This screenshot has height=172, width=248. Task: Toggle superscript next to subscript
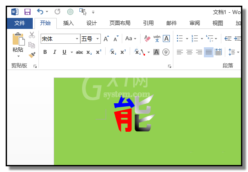pyautogui.click(x=99, y=52)
